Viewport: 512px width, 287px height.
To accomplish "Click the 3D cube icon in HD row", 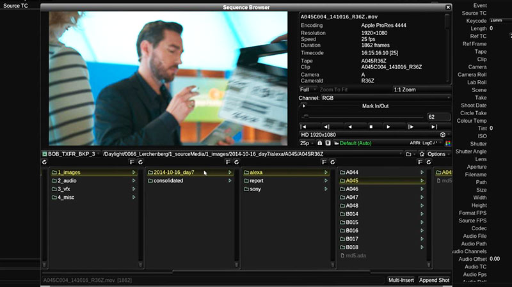I will (x=442, y=135).
